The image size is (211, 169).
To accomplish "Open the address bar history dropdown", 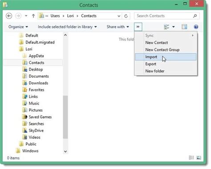I will (x=119, y=16).
